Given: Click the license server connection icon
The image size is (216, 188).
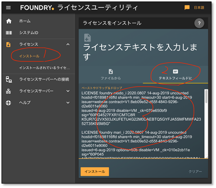Looking at the screenshot, I should click(9, 80).
